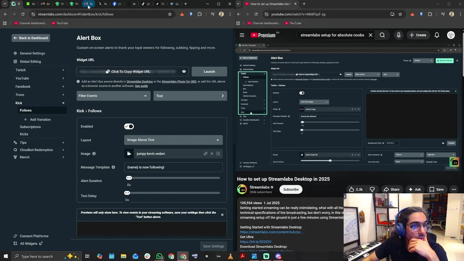Add Variation under Follows

pyautogui.click(x=38, y=120)
